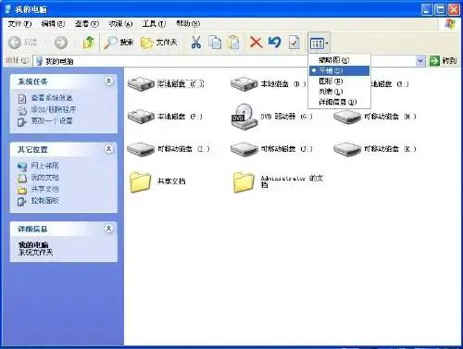Select local disk (F:) drive icon

coord(141,117)
